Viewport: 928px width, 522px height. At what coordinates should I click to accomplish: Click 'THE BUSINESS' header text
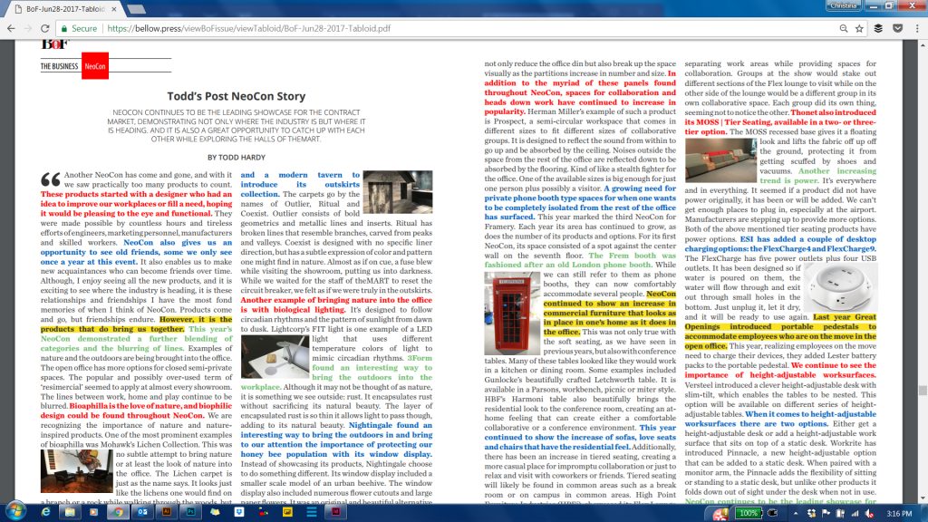tap(59, 66)
